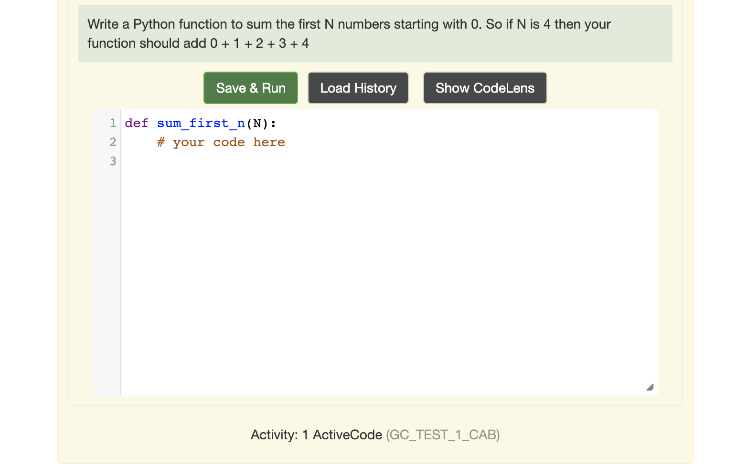The height and width of the screenshot is (467, 747).
Task: Click the def keyword on line 1
Action: coord(136,123)
